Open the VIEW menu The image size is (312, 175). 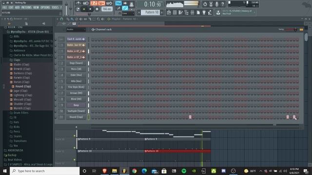(36, 7)
